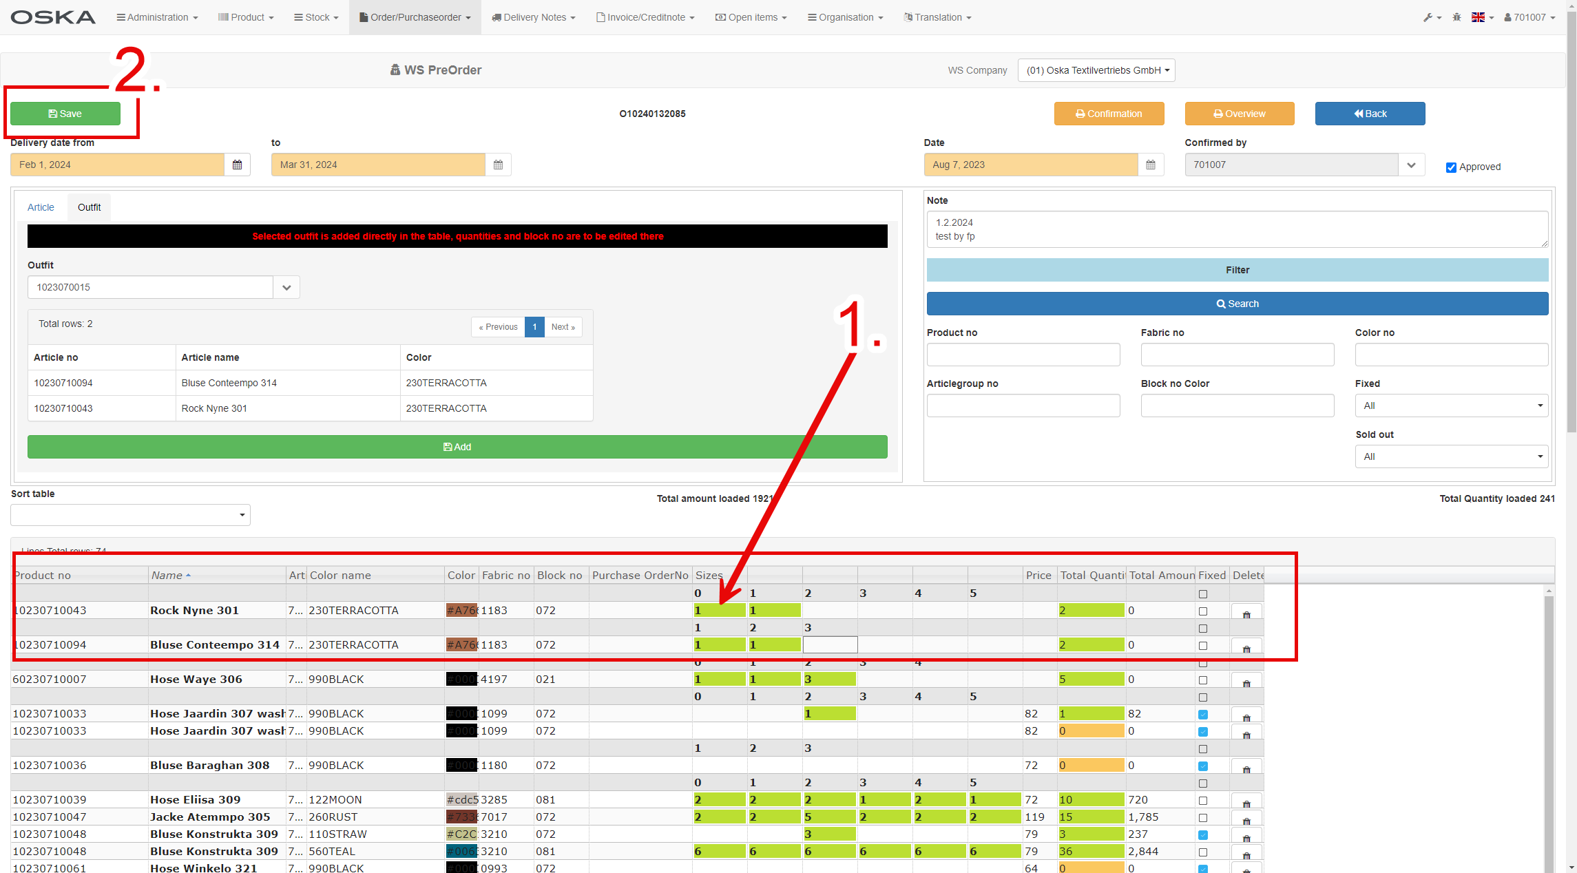Click the blue Search button
This screenshot has width=1577, height=873.
click(1237, 304)
